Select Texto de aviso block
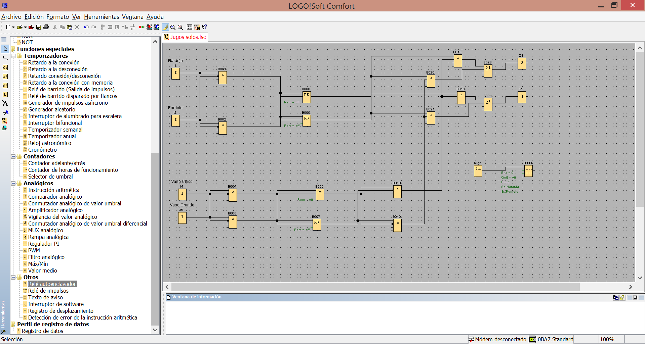This screenshot has height=344, width=645. click(x=45, y=297)
